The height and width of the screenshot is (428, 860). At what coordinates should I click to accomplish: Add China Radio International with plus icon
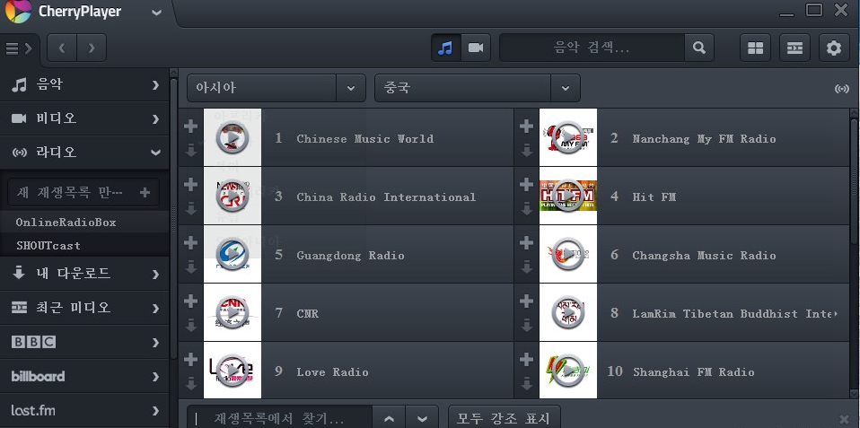point(190,185)
